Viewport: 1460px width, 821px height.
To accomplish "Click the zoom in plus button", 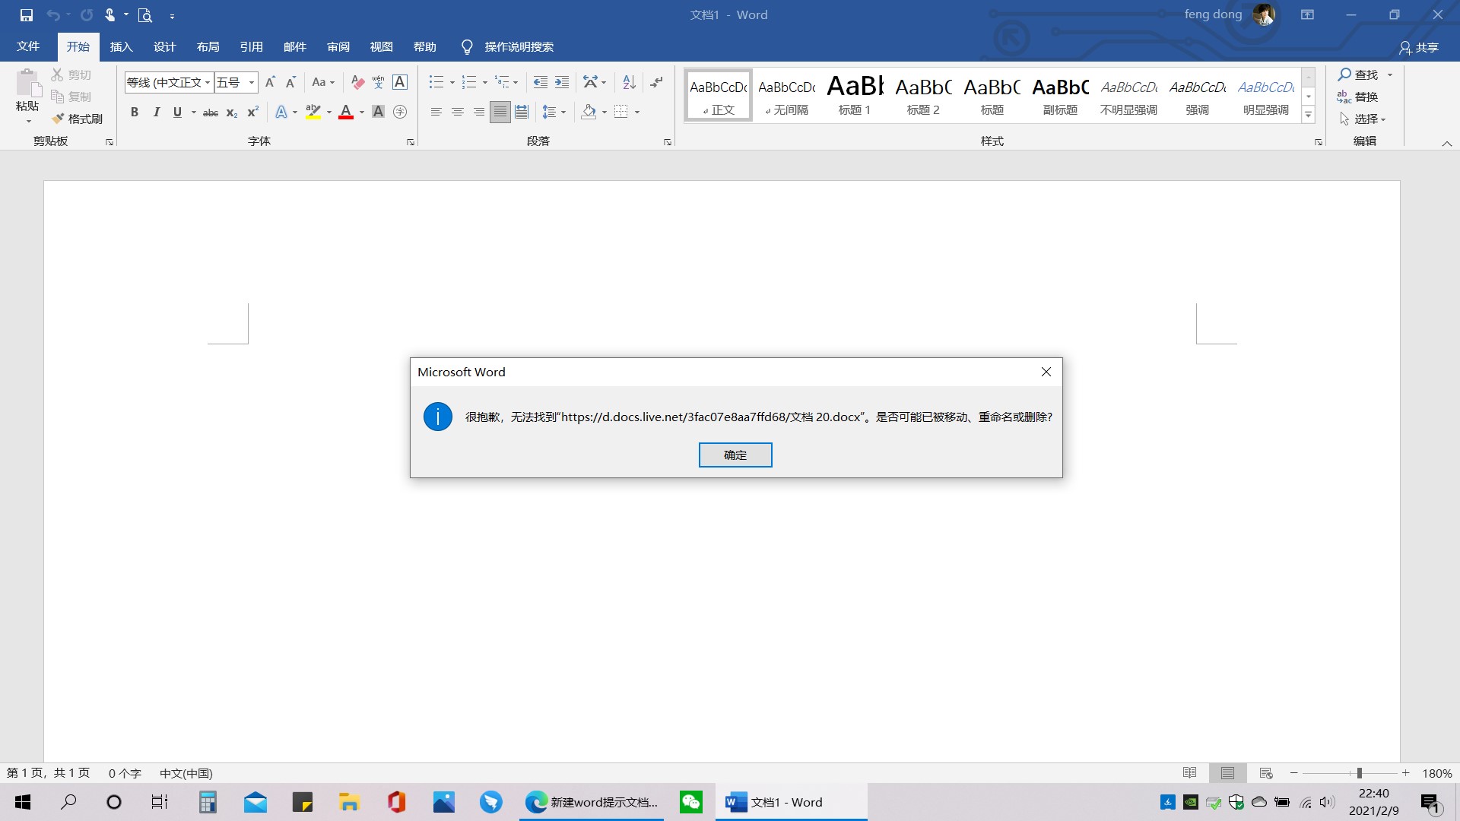I will click(1406, 773).
